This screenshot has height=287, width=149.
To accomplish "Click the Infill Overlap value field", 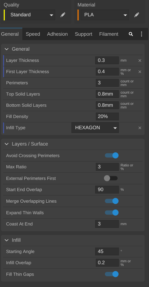I will 107,263.
